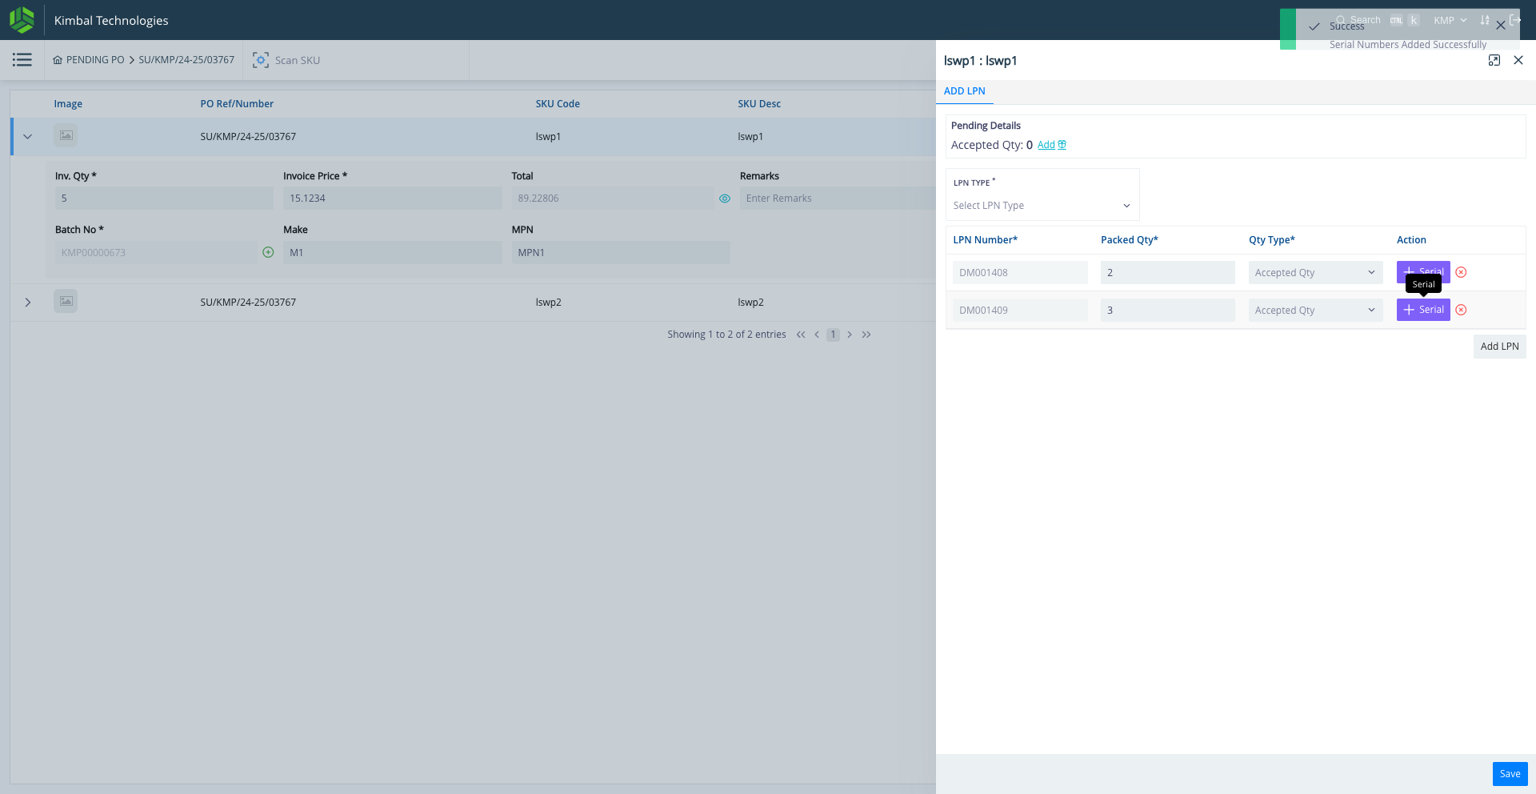Click the Total value field
Image resolution: width=1536 pixels, height=794 pixels.
click(x=612, y=198)
